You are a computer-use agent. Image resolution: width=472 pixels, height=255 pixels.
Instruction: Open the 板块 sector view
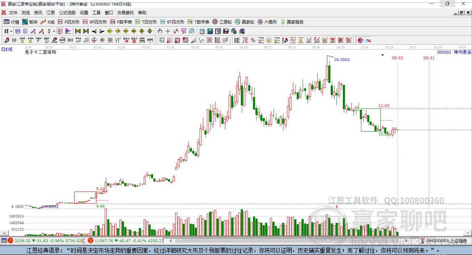(x=29, y=22)
